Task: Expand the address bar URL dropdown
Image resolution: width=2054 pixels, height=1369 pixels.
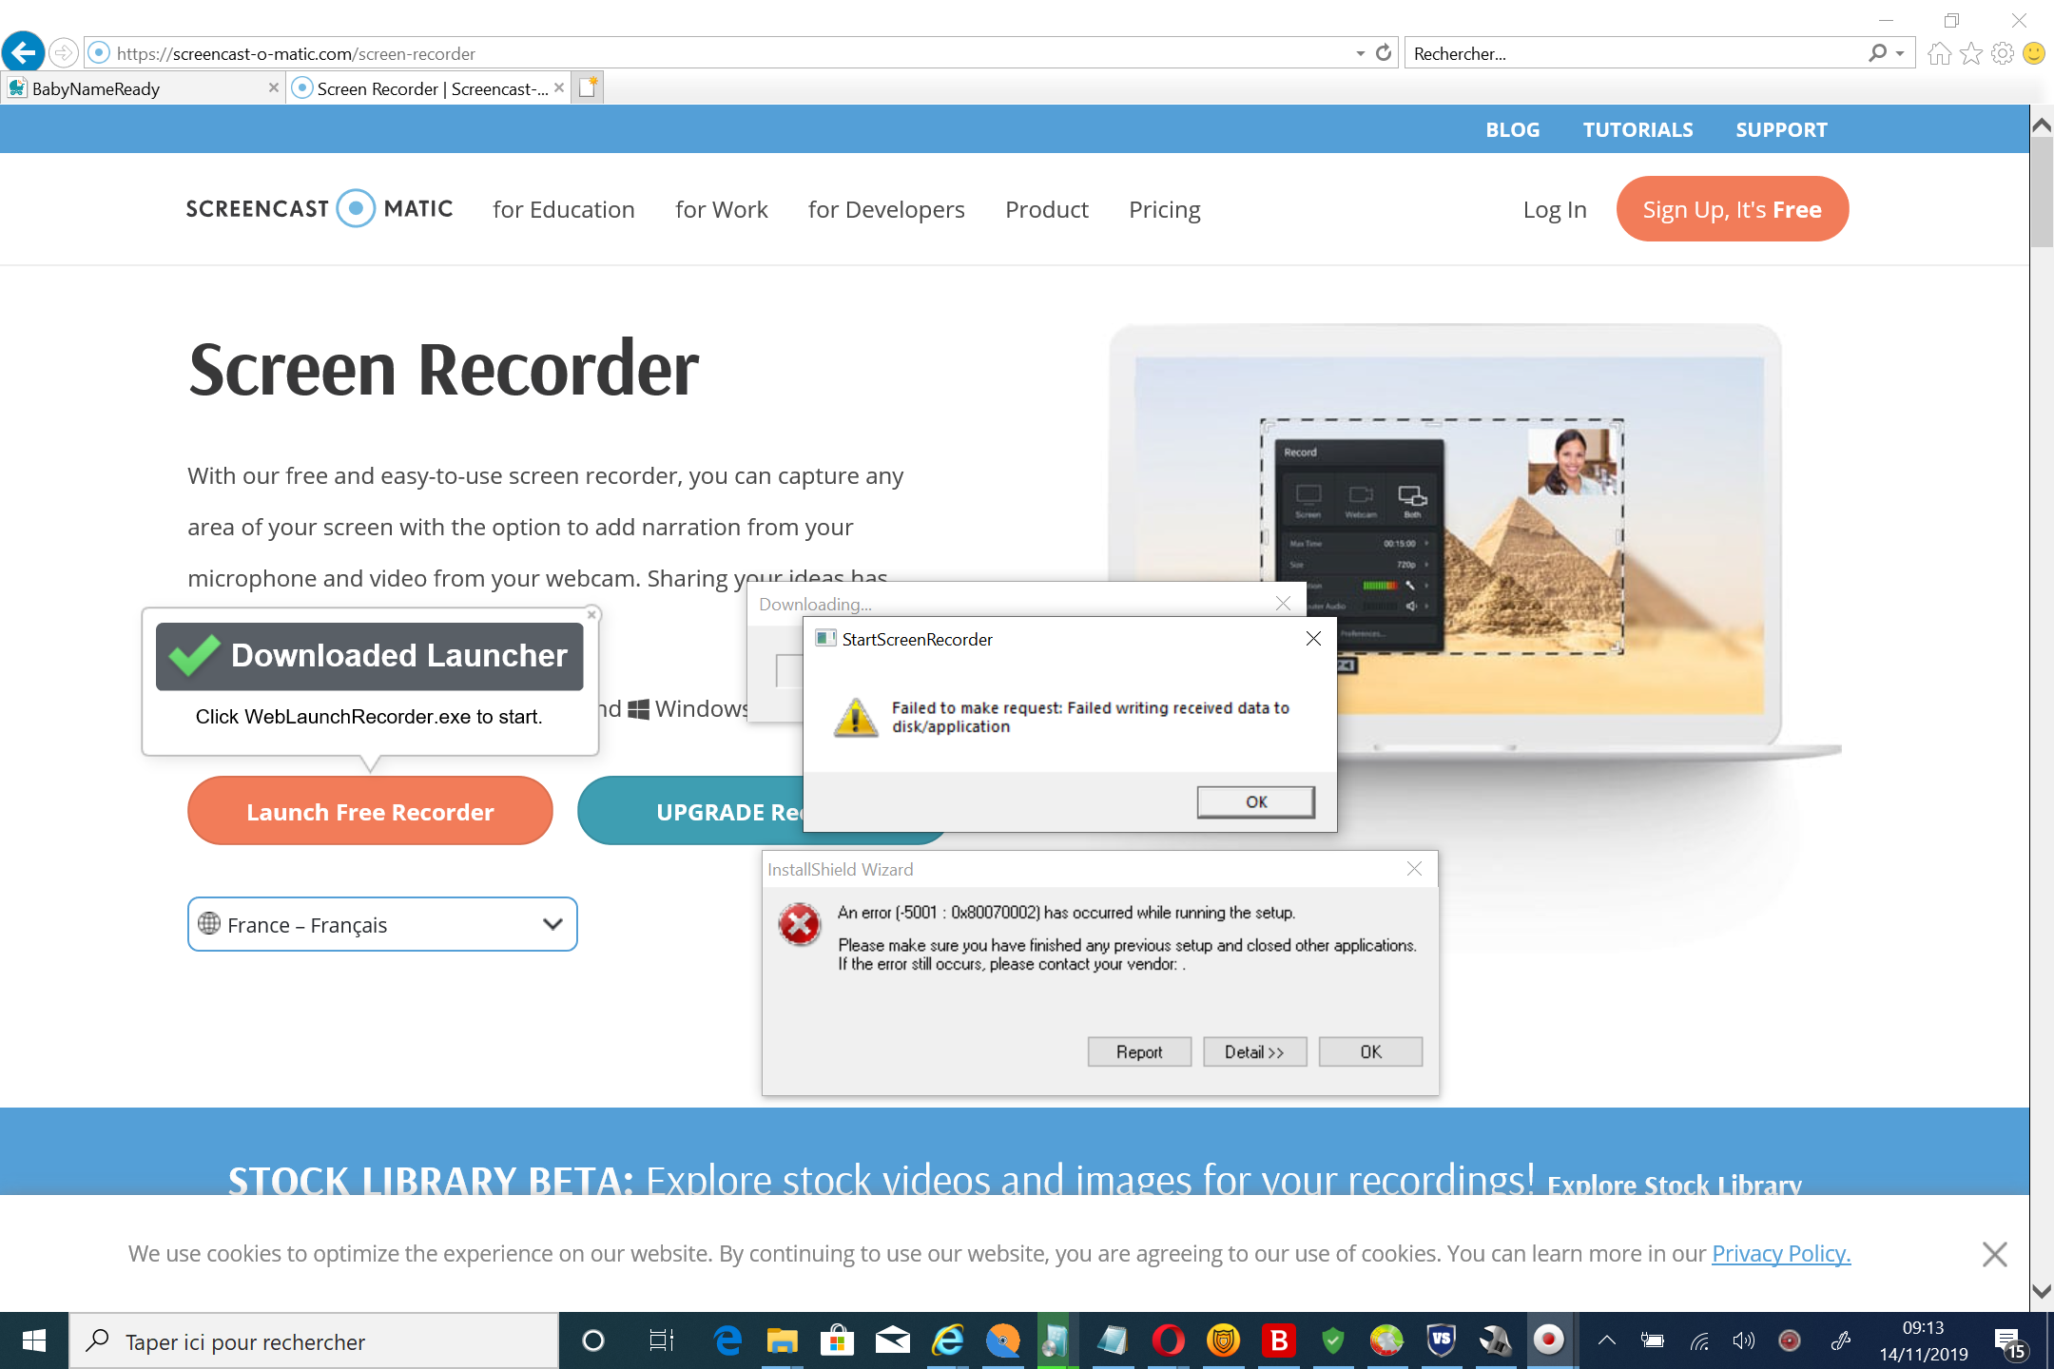Action: 1360,53
